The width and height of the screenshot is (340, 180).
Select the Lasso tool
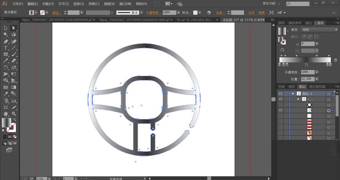[14, 34]
